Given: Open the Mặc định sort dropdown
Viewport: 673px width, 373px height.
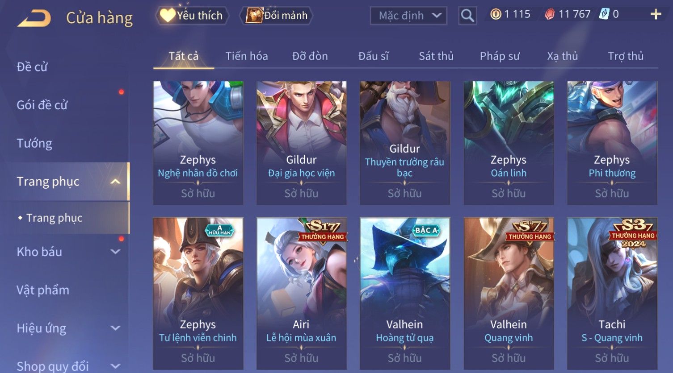Looking at the screenshot, I should 408,16.
